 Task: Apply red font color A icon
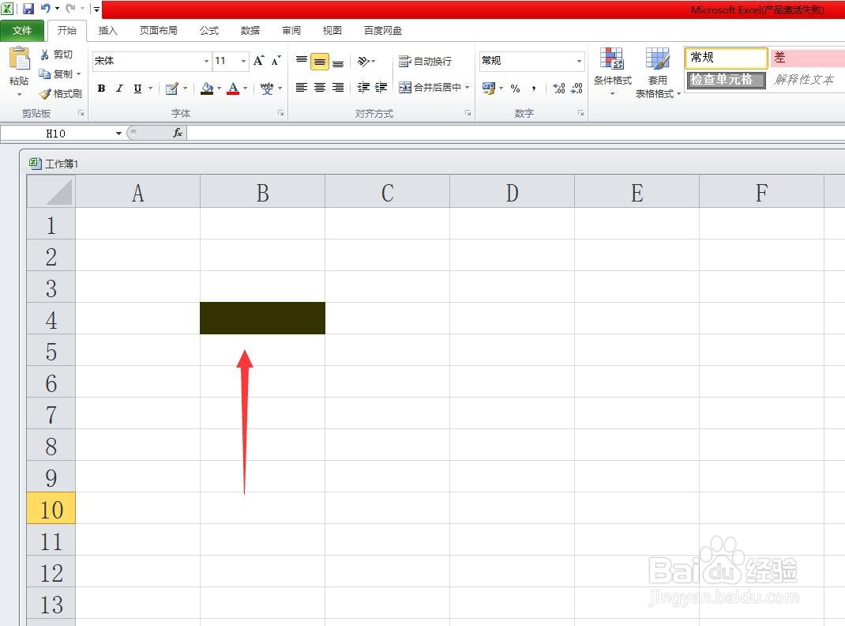tap(233, 89)
